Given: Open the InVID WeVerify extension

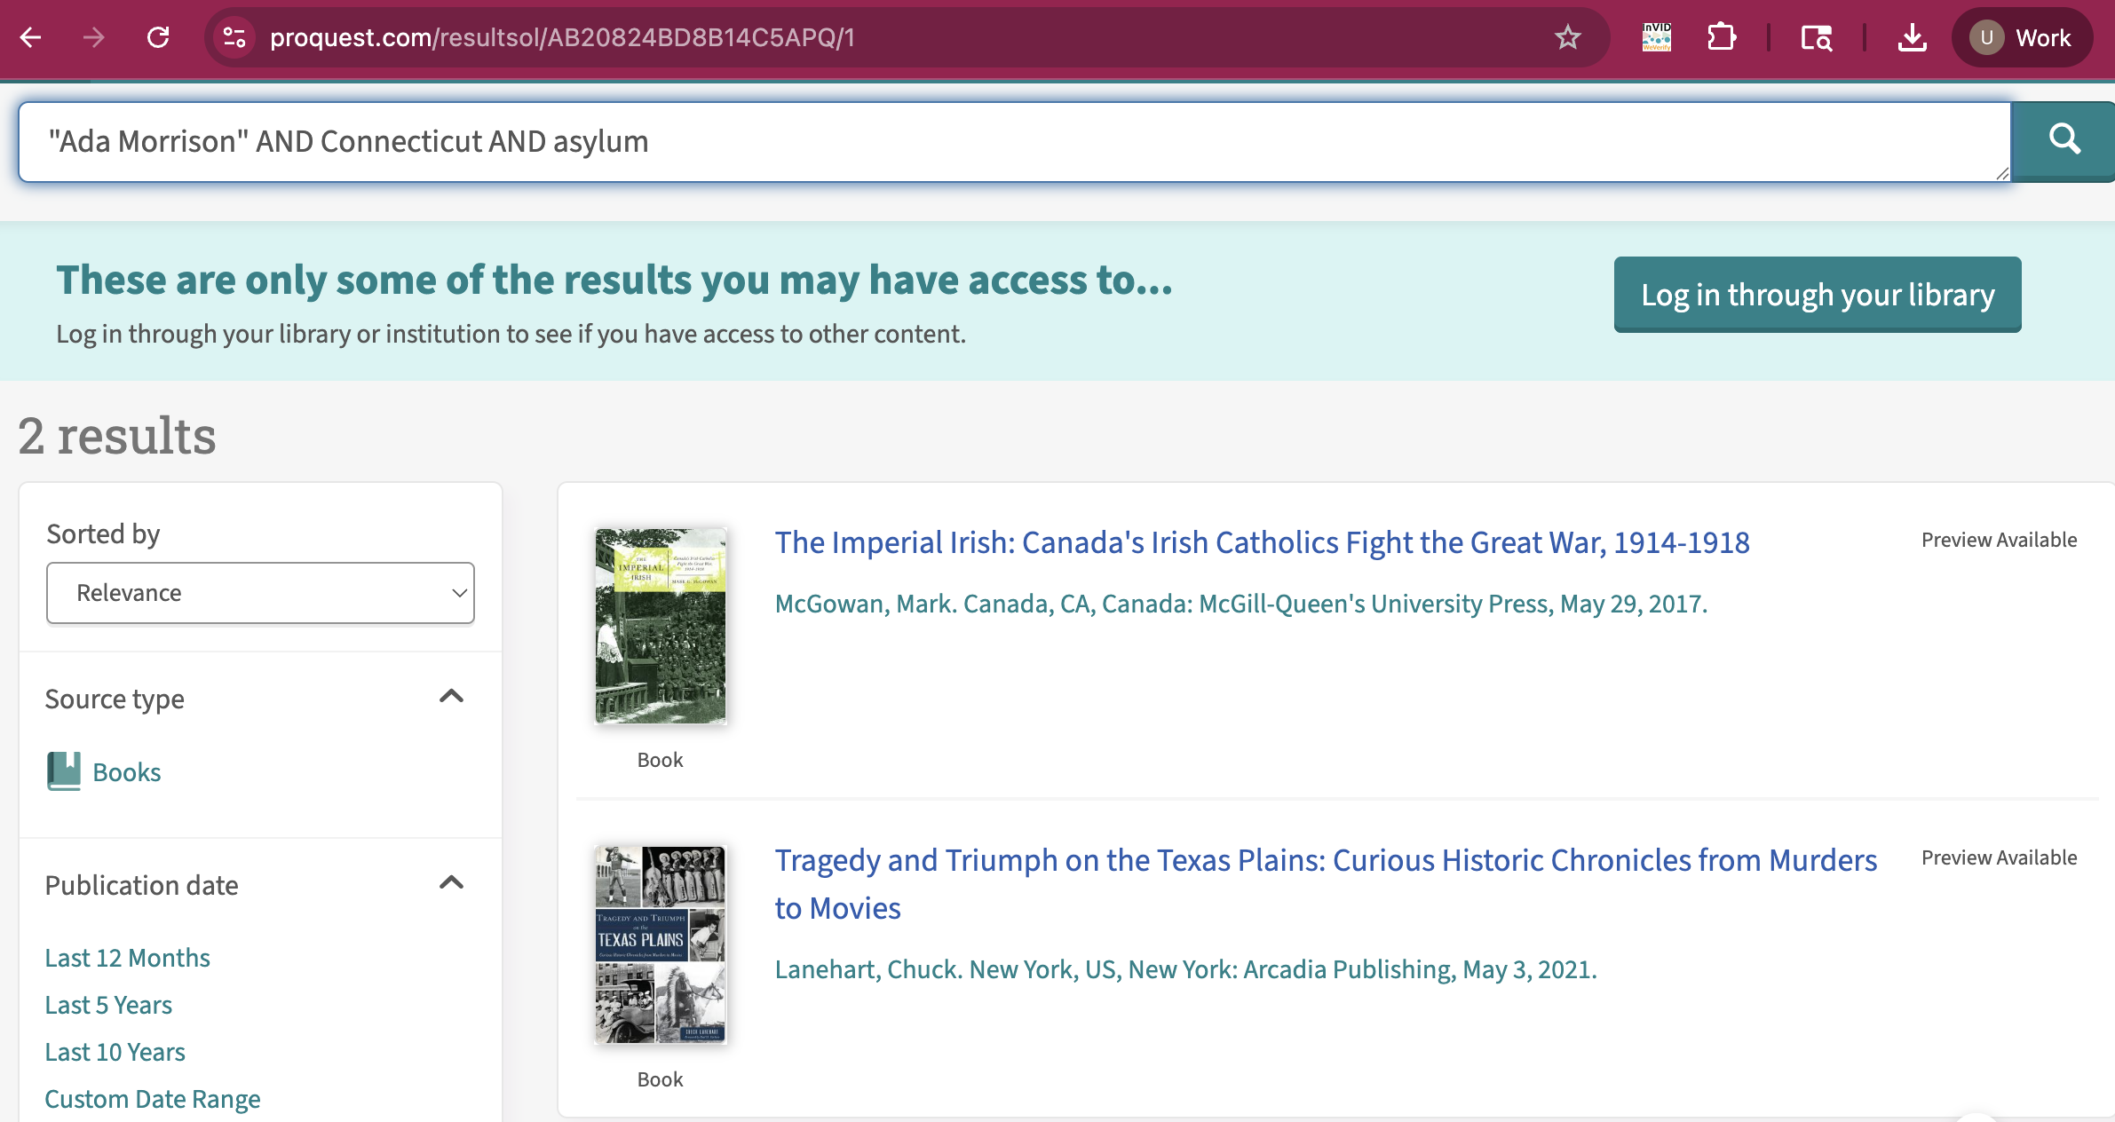Looking at the screenshot, I should (1656, 37).
